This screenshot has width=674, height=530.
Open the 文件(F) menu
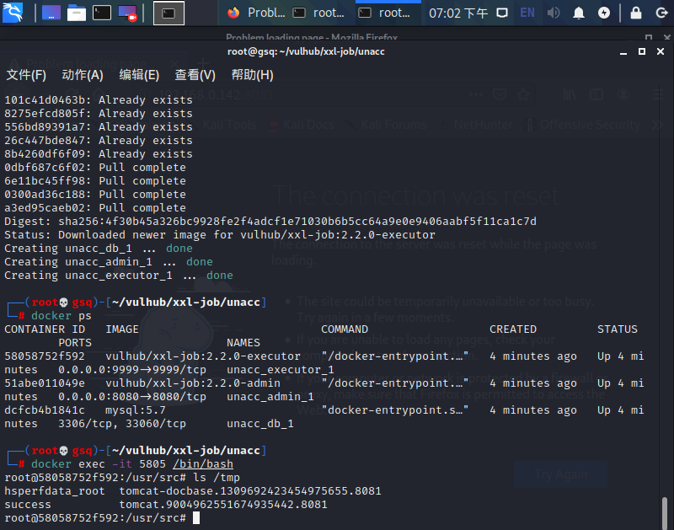(x=26, y=75)
